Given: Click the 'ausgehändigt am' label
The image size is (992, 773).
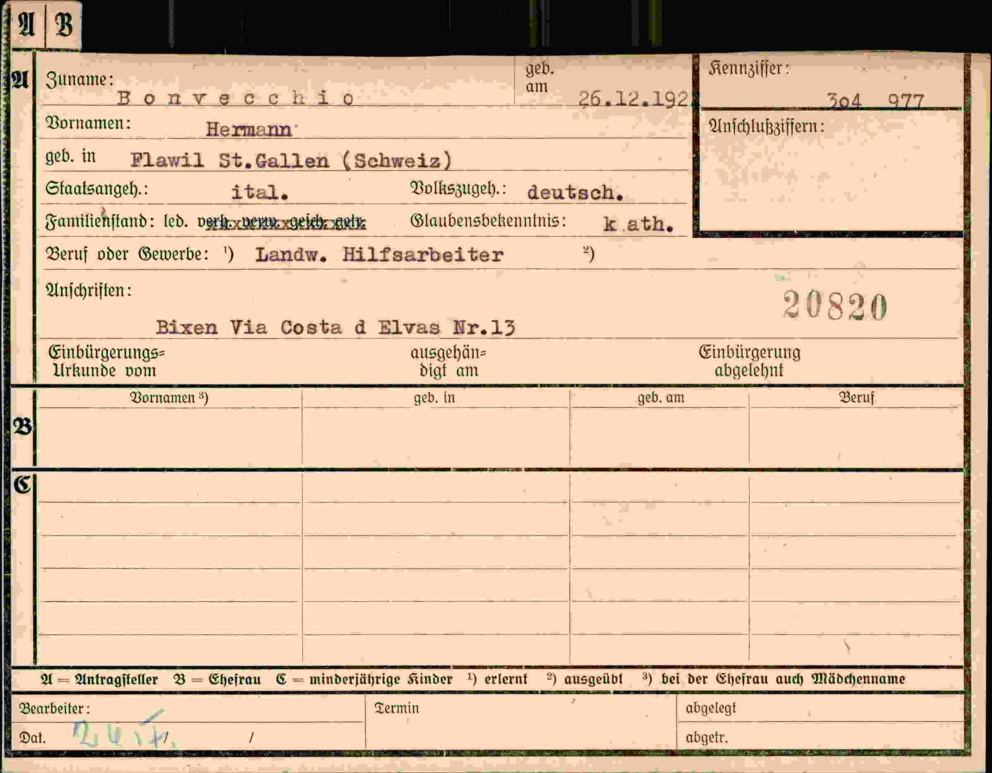Looking at the screenshot, I should coord(448,362).
